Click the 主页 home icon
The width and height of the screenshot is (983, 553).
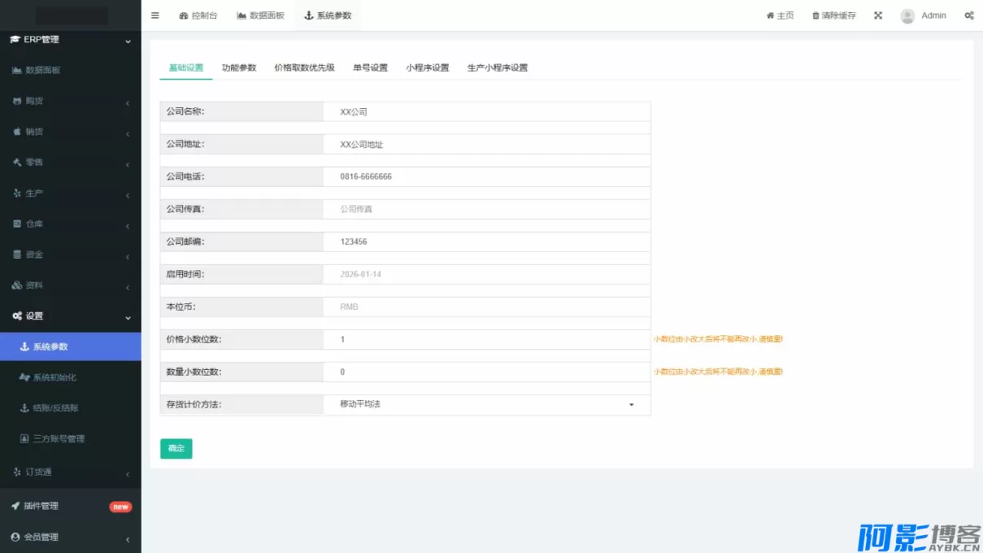point(770,15)
